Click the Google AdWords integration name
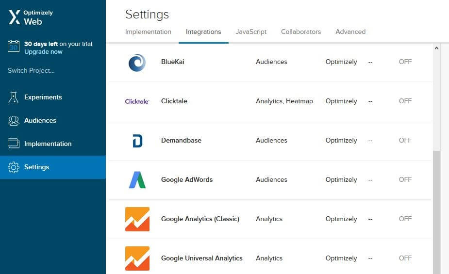This screenshot has width=449, height=274. coord(187,179)
